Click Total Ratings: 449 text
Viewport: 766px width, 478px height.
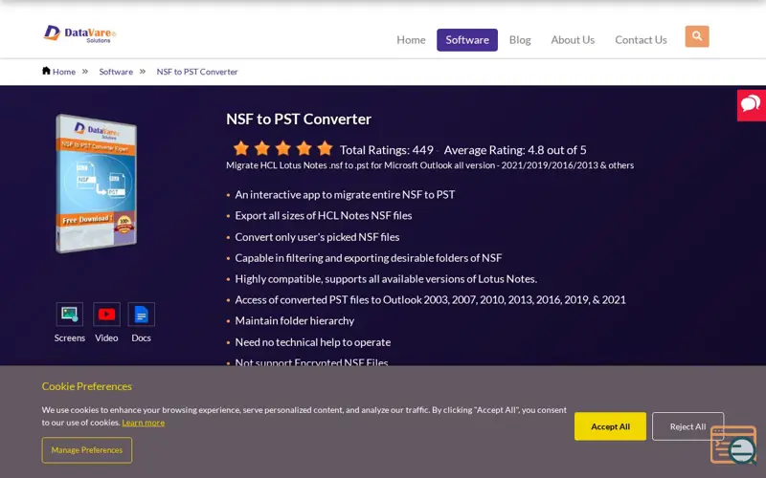coord(387,150)
